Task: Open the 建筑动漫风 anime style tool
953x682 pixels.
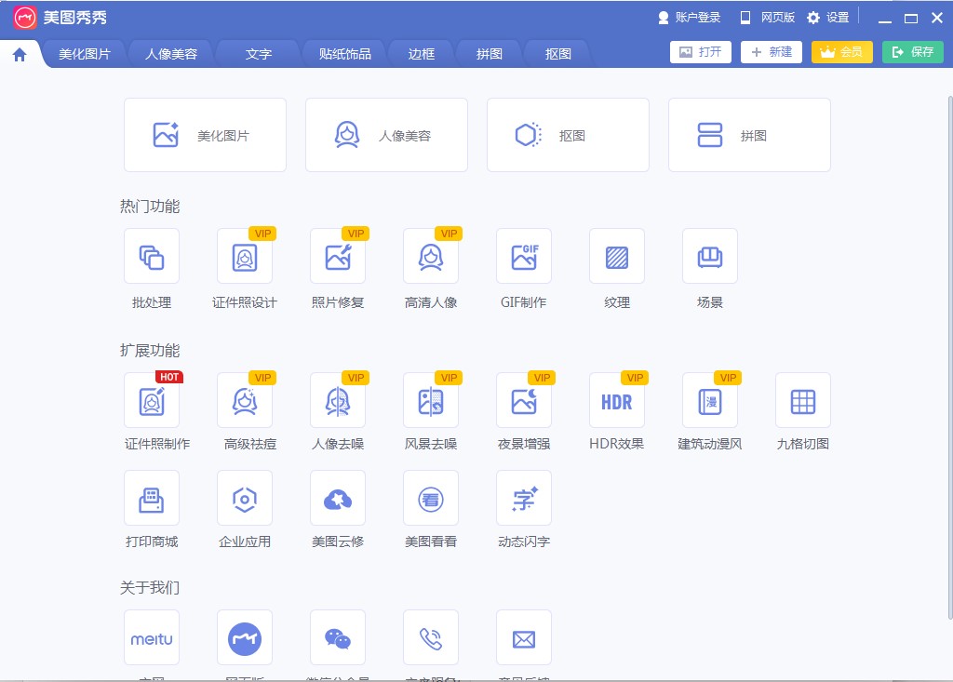Action: (x=709, y=400)
